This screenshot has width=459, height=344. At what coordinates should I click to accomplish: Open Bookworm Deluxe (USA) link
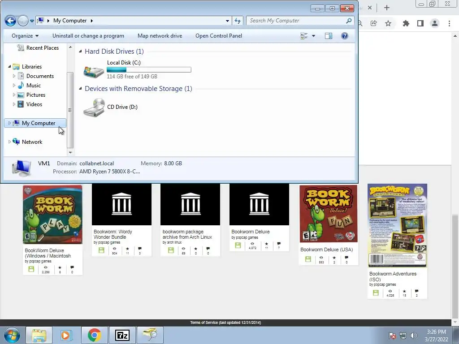[327, 249]
